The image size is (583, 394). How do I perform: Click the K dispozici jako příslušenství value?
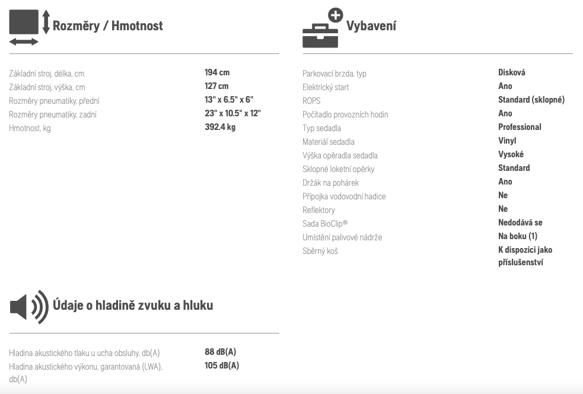coord(525,256)
